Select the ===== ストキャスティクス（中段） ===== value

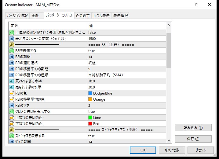[127, 130]
